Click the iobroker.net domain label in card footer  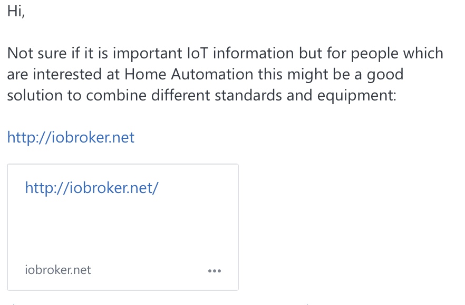point(58,270)
